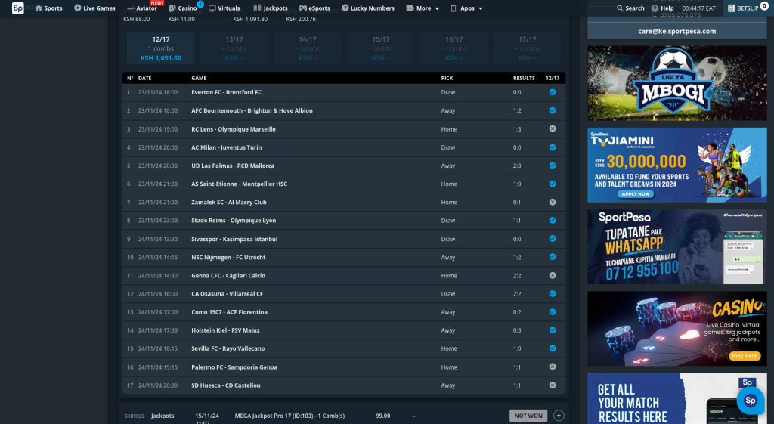Expand the Apps dropdown menu
This screenshot has width=774, height=424.
[466, 8]
